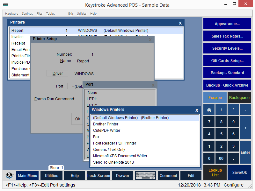
Task: Open the Hardware menu
Action: point(11,14)
